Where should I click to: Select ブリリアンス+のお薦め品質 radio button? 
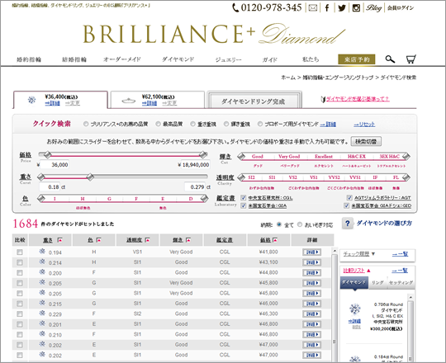[86, 124]
